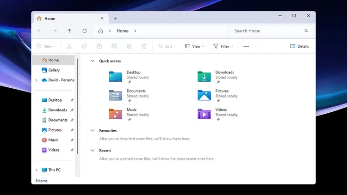Select Gallery in the navigation pane

tap(54, 70)
